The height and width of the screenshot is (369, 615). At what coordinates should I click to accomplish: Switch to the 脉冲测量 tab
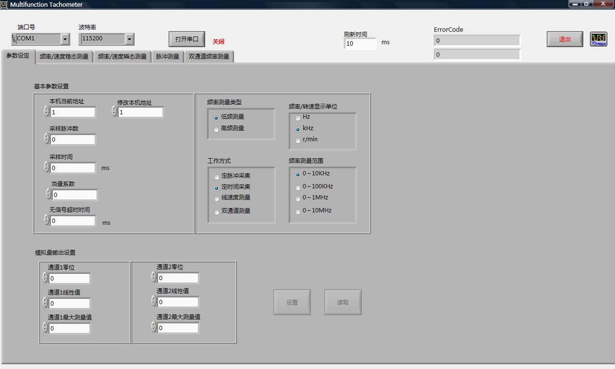pos(167,57)
